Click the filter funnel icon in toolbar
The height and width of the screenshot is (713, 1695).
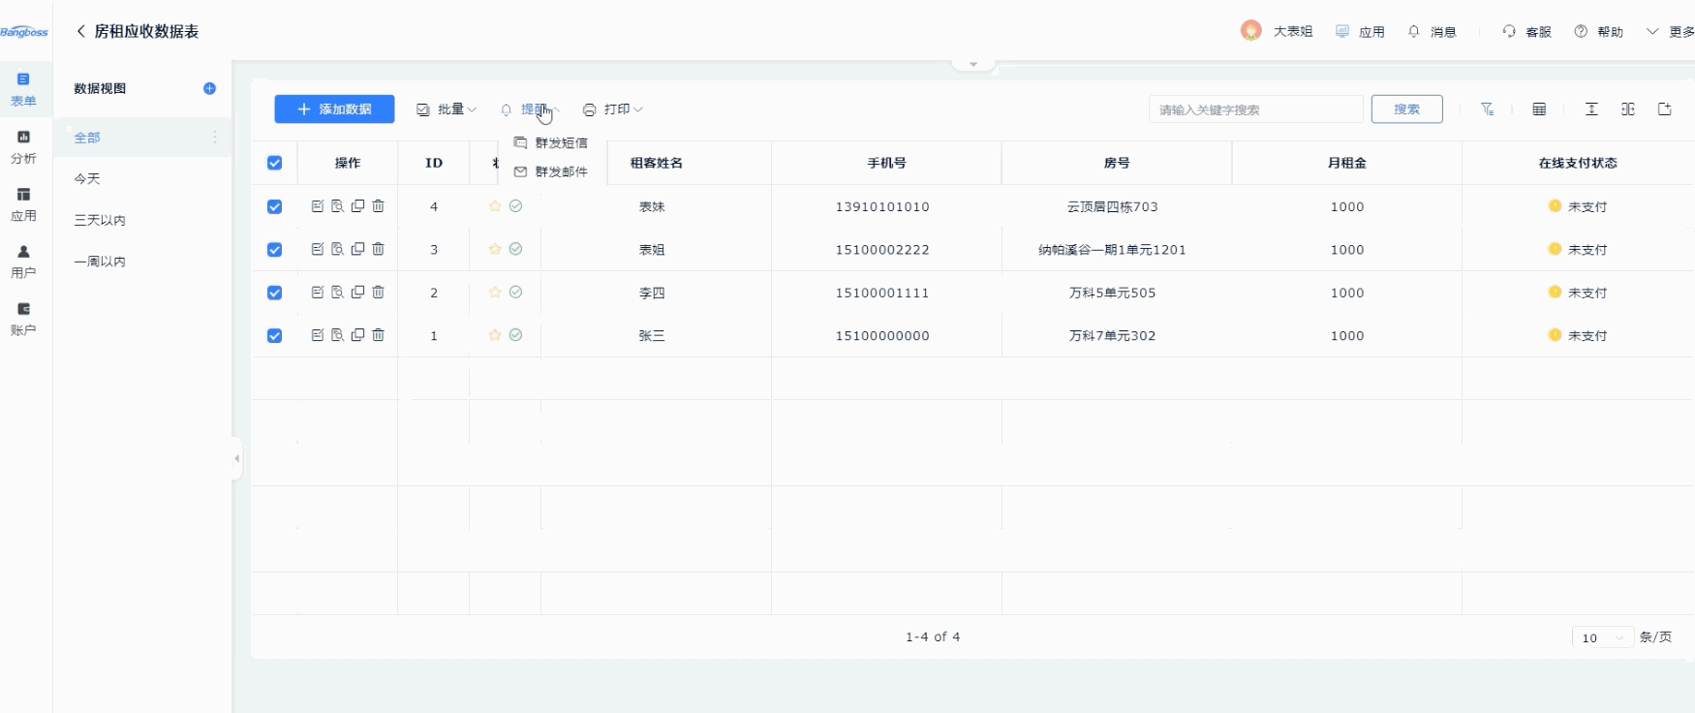[1487, 109]
